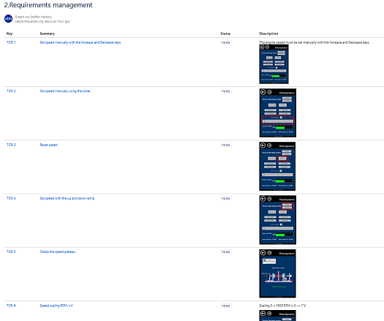Click the TO DO status badge for TCR-2

point(226,91)
